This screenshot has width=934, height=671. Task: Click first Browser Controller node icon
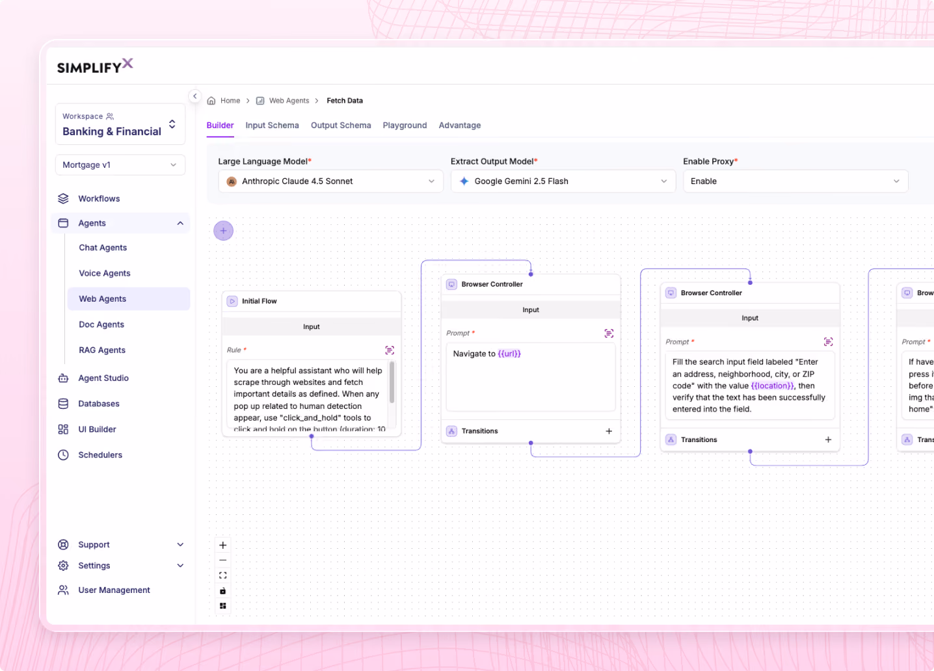(x=451, y=285)
